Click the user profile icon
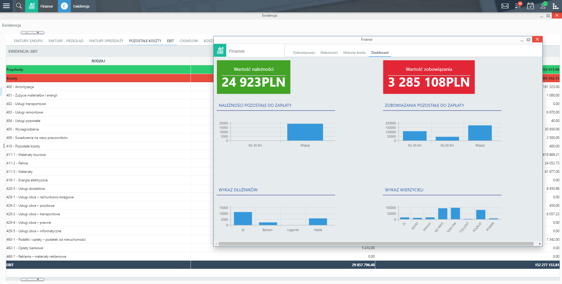562x284 pixels. (x=543, y=6)
